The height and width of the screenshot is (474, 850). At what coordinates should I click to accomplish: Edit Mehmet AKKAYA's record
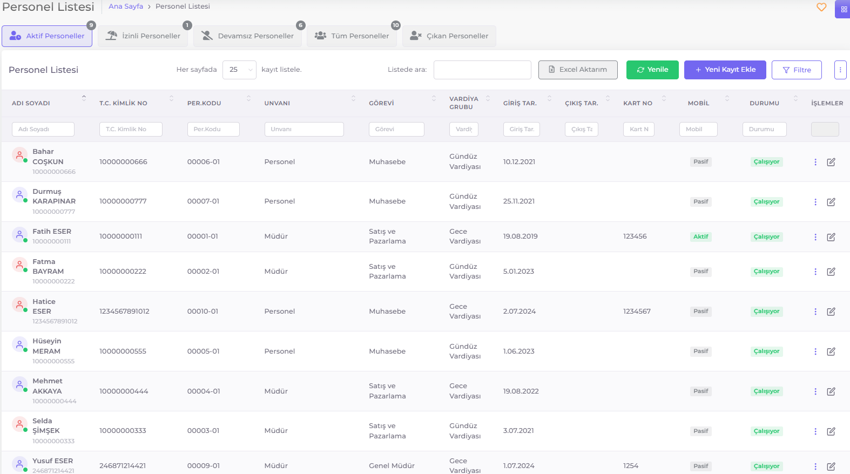831,391
